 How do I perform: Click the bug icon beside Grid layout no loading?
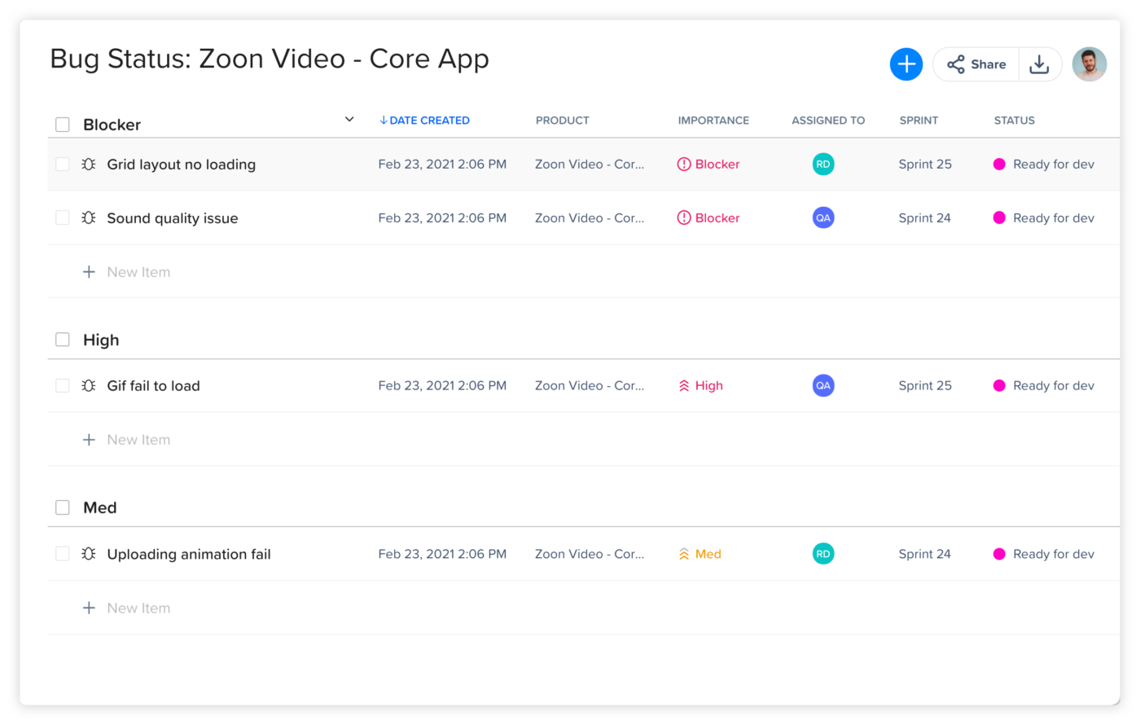pos(89,165)
